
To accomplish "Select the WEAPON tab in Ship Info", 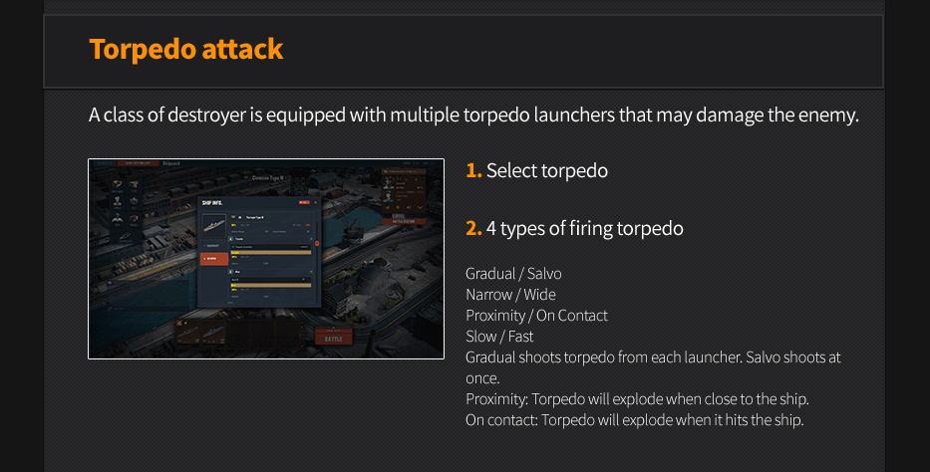I will [x=214, y=258].
